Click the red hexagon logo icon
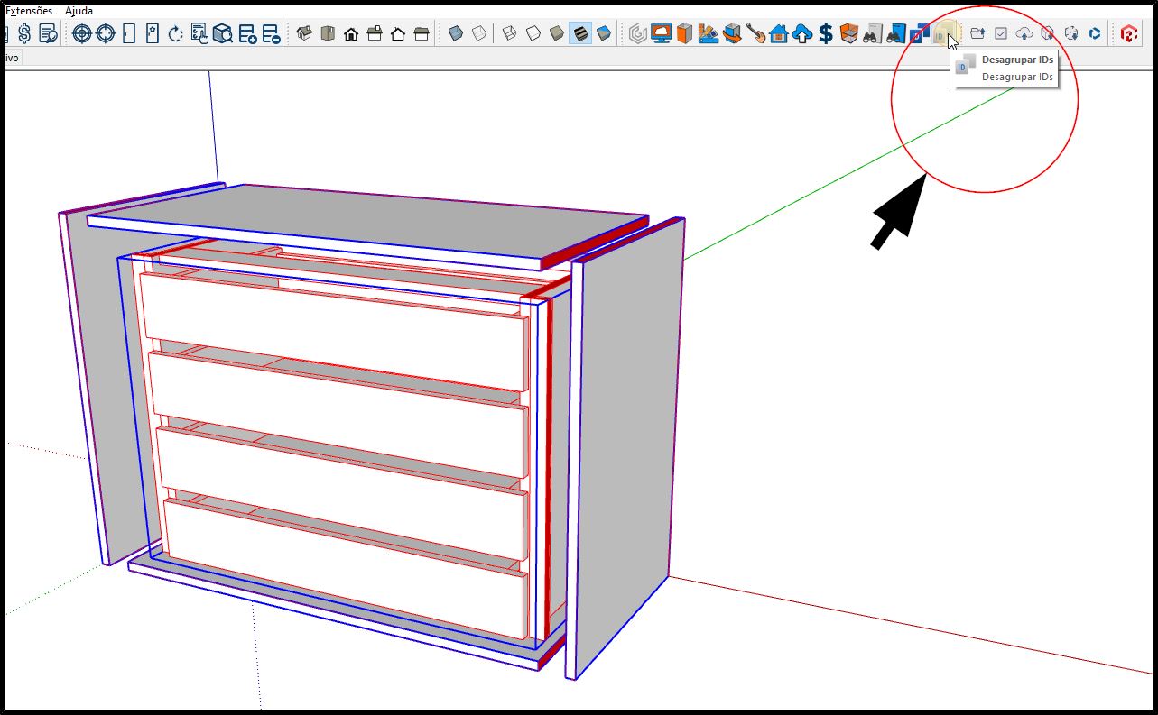Screen dimensions: 1158x715 pyautogui.click(x=1128, y=34)
